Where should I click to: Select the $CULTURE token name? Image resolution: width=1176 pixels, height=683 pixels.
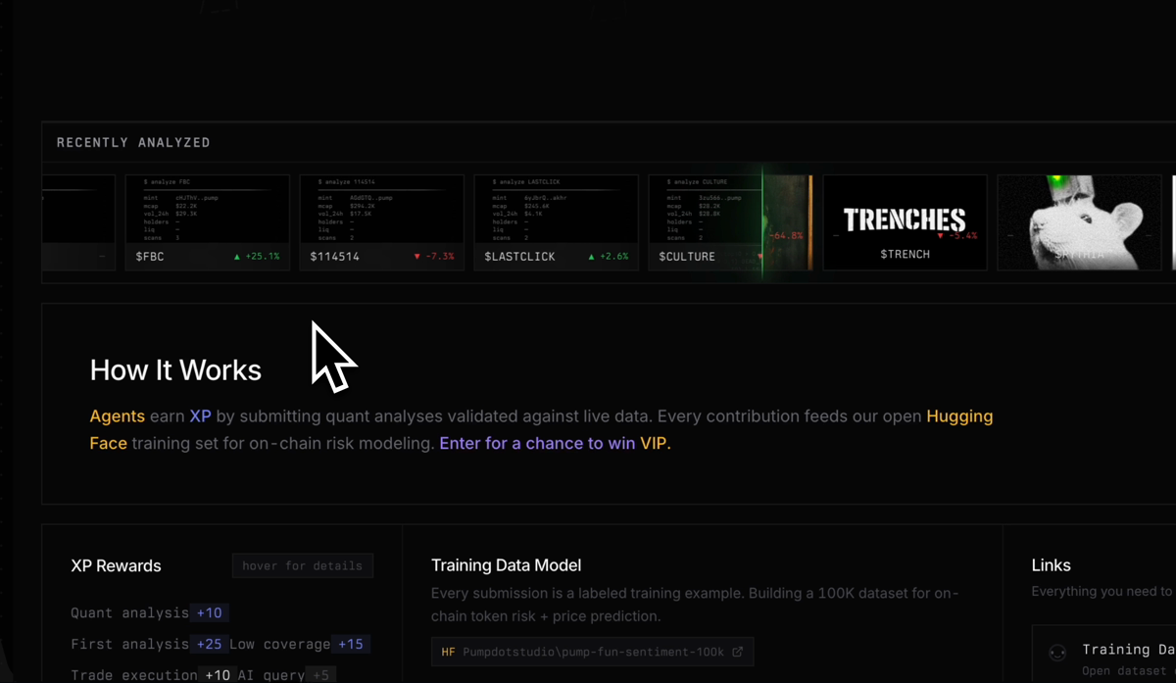tap(687, 257)
